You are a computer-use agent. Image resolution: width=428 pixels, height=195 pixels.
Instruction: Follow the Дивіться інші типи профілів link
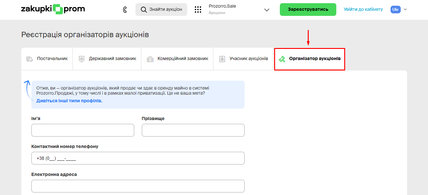coord(69,101)
